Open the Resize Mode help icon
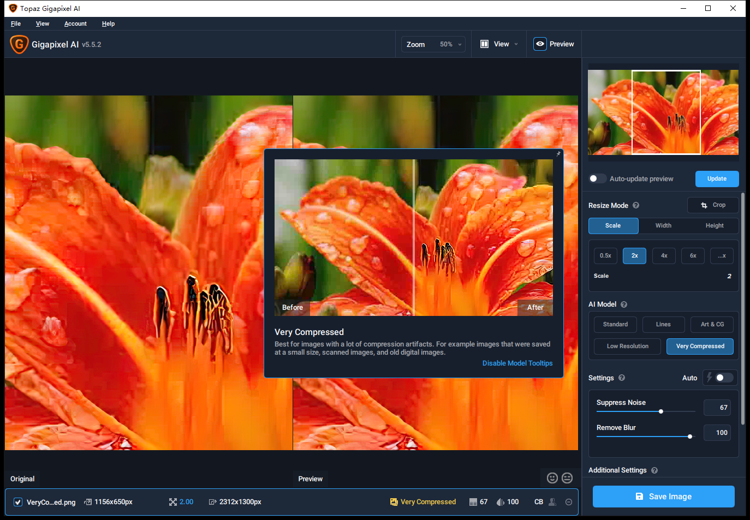This screenshot has height=520, width=750. (636, 206)
